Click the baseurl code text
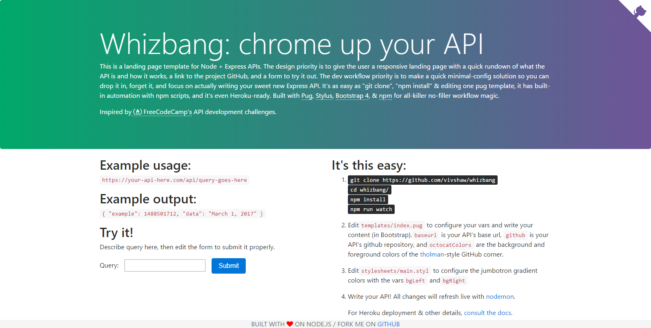This screenshot has height=328, width=651. [x=426, y=235]
